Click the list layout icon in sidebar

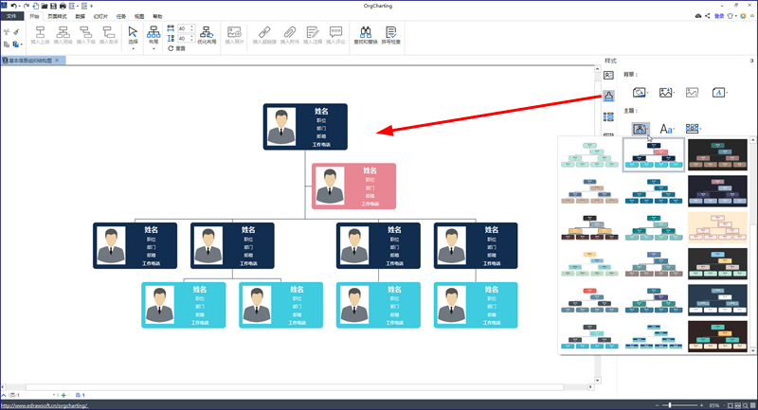point(608,116)
